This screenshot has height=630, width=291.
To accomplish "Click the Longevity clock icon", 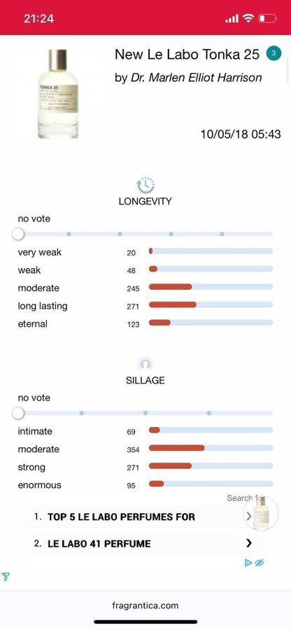I will tap(145, 185).
